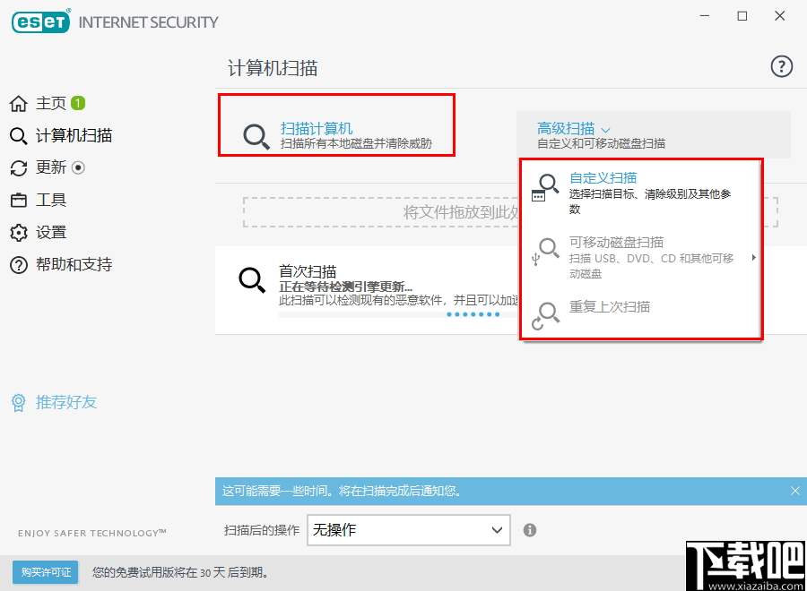Open the 扫描后的操作 dropdown showing 无操作
807x591 pixels.
pos(408,530)
